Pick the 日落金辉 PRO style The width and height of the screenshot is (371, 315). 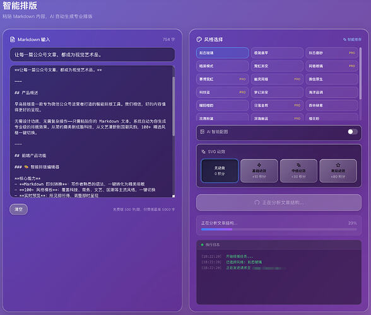point(277,105)
